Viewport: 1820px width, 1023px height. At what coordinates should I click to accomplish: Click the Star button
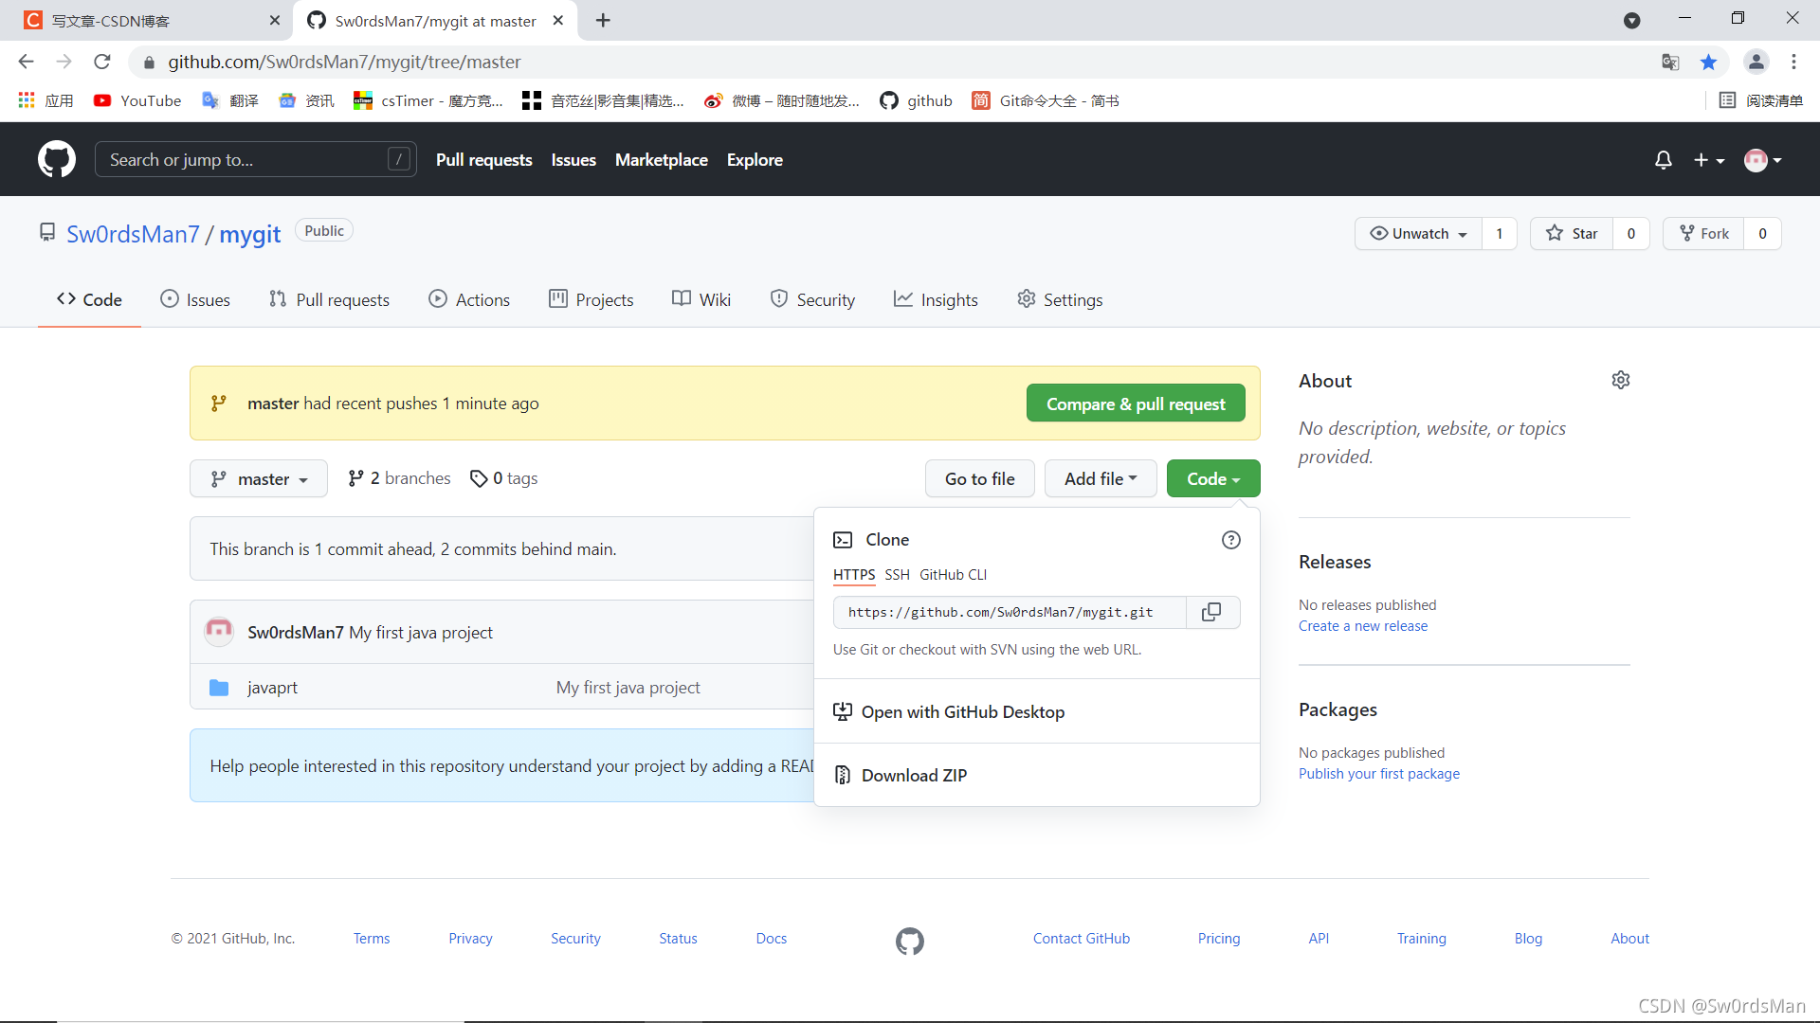pos(1572,233)
